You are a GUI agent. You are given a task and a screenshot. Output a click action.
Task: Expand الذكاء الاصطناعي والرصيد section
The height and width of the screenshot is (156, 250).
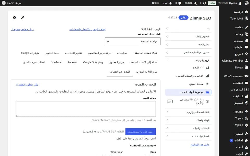coord(188,112)
